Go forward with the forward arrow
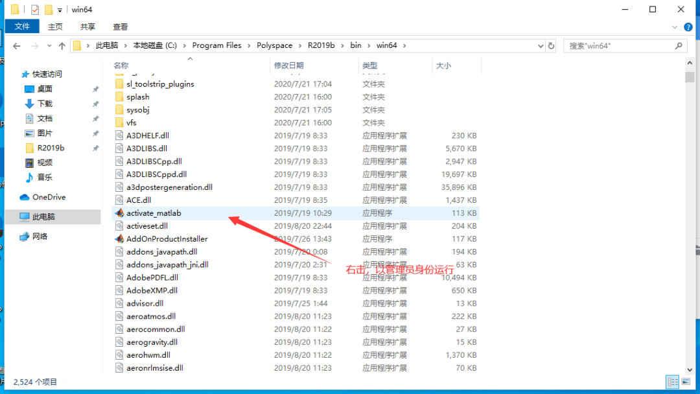This screenshot has height=394, width=700. tap(34, 45)
